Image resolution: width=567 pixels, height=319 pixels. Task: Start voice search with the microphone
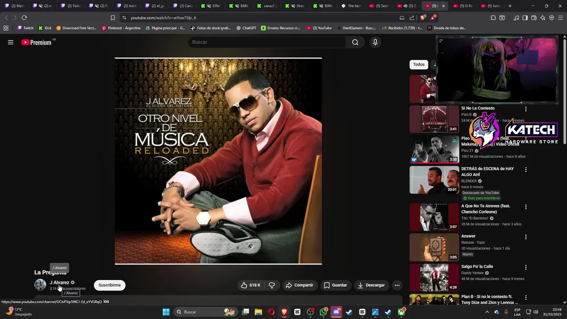(375, 42)
